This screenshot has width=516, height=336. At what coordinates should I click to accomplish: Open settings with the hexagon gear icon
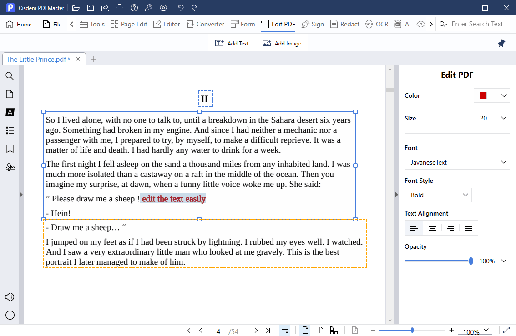pos(163,8)
